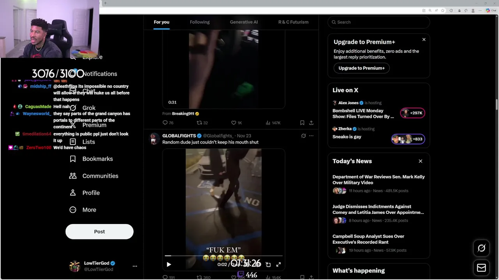
Task: Click the Upgrade to Premium+ button
Action: [x=361, y=68]
